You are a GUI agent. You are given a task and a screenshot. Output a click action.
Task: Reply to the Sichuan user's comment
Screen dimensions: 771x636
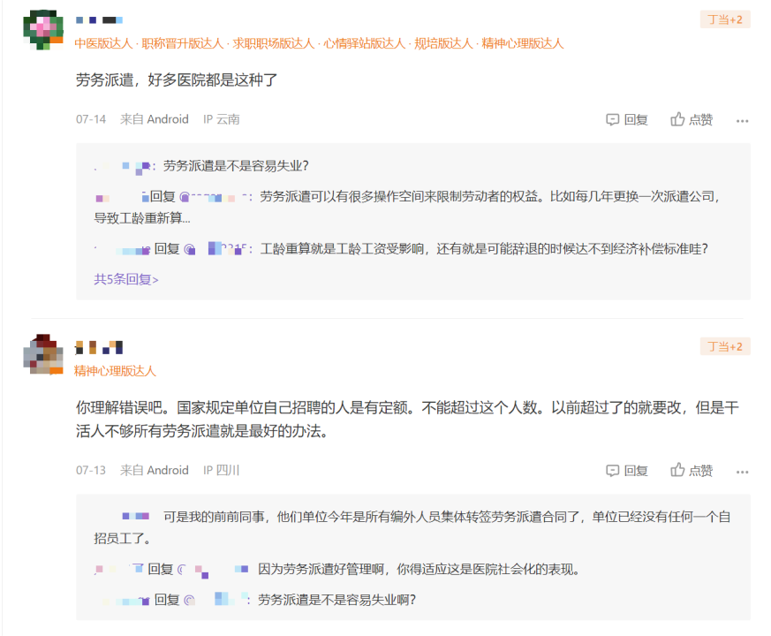(627, 471)
